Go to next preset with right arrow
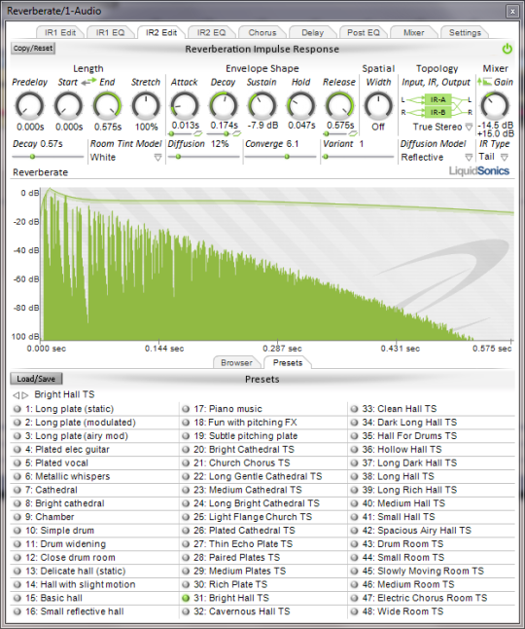 [25, 395]
